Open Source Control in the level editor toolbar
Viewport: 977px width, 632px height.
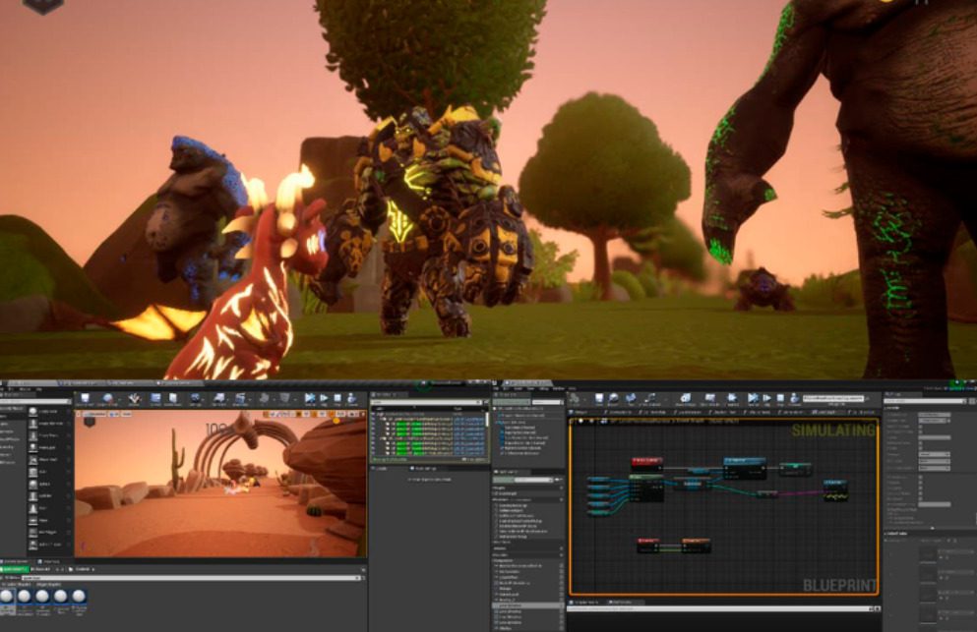[109, 399]
